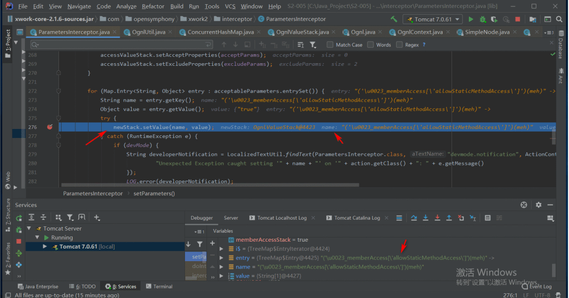
Task: Expand the name variable
Action: coord(221,267)
